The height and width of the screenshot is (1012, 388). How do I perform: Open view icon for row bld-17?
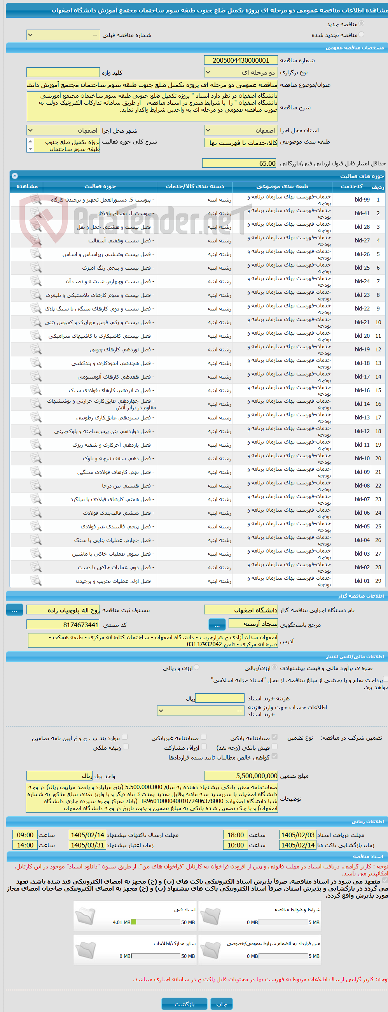[36, 377]
